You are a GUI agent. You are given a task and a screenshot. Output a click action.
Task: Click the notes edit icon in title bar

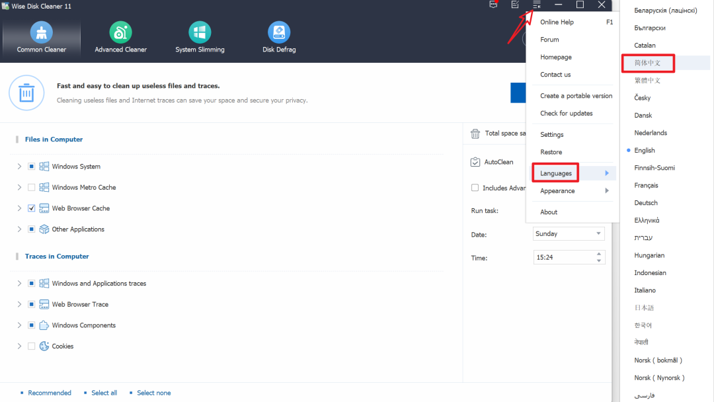pyautogui.click(x=515, y=5)
